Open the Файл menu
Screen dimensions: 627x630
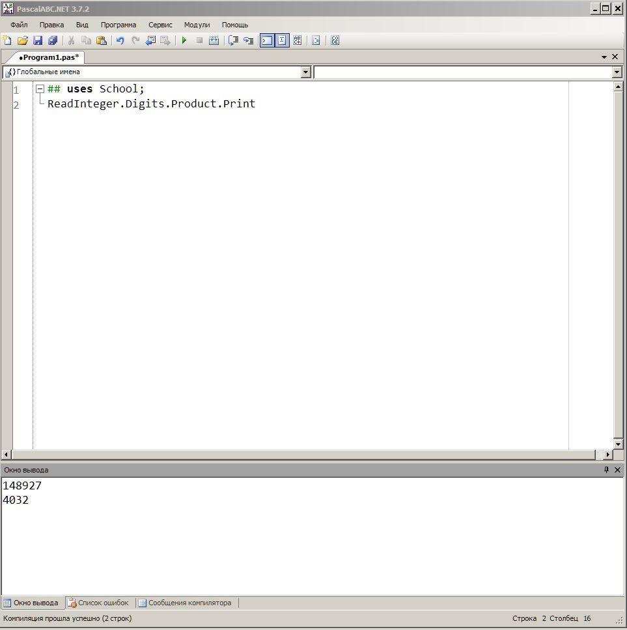[x=19, y=25]
